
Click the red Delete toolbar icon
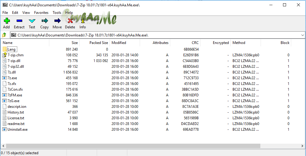70,21
